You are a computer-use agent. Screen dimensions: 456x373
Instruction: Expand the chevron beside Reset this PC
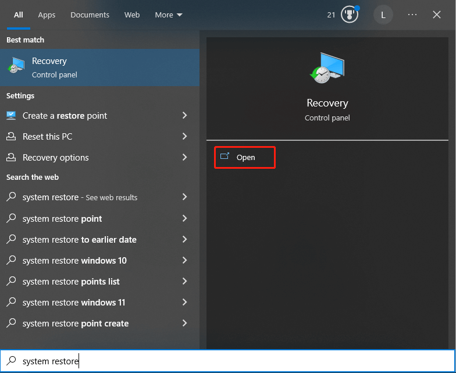[x=184, y=137]
